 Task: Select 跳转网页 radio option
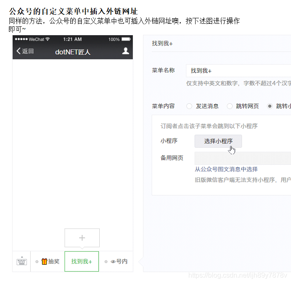(230, 106)
